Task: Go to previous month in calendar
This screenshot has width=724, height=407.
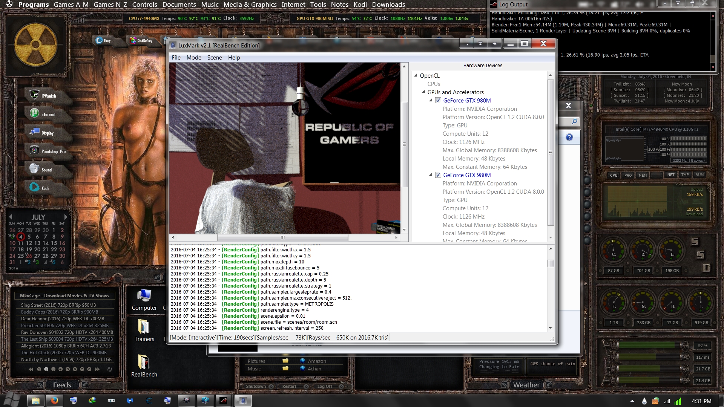Action: pos(11,217)
